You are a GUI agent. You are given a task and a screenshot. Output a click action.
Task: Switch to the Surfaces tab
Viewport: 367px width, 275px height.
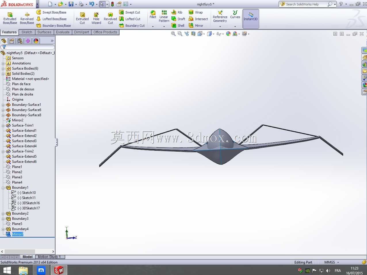pos(44,32)
